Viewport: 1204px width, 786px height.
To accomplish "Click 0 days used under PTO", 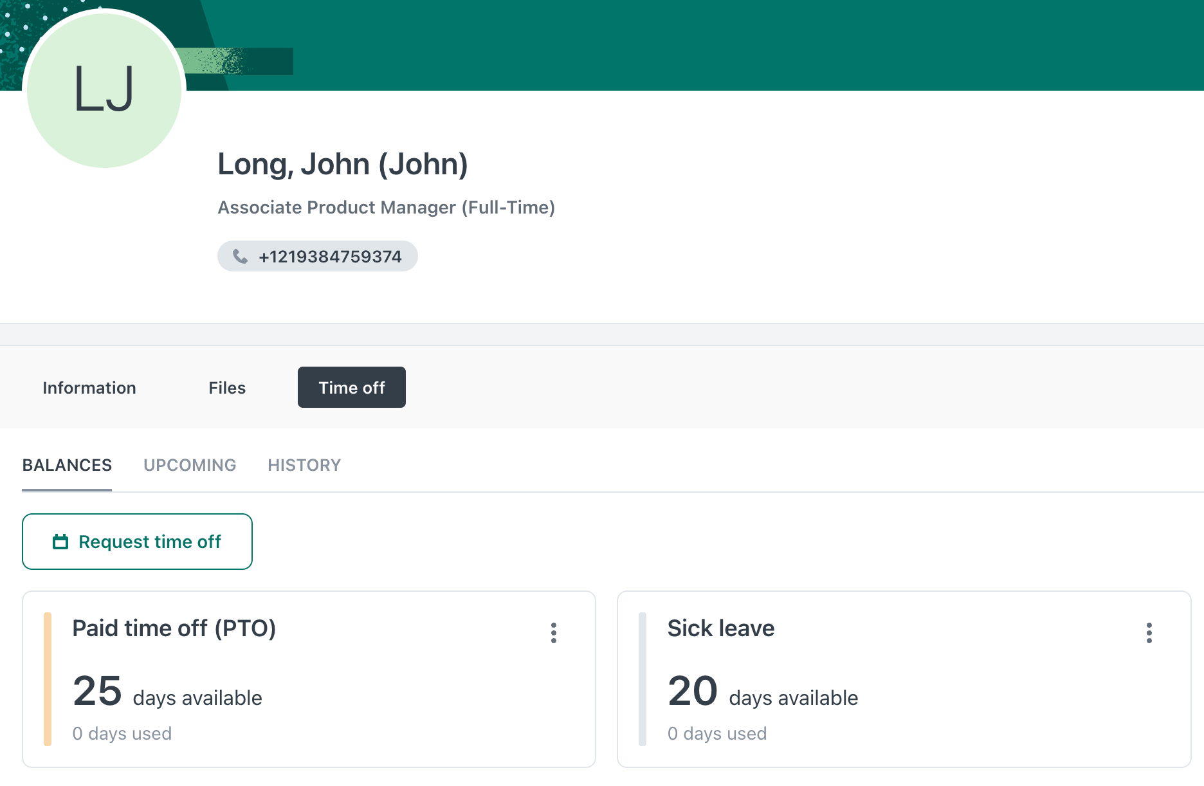I will pyautogui.click(x=122, y=733).
